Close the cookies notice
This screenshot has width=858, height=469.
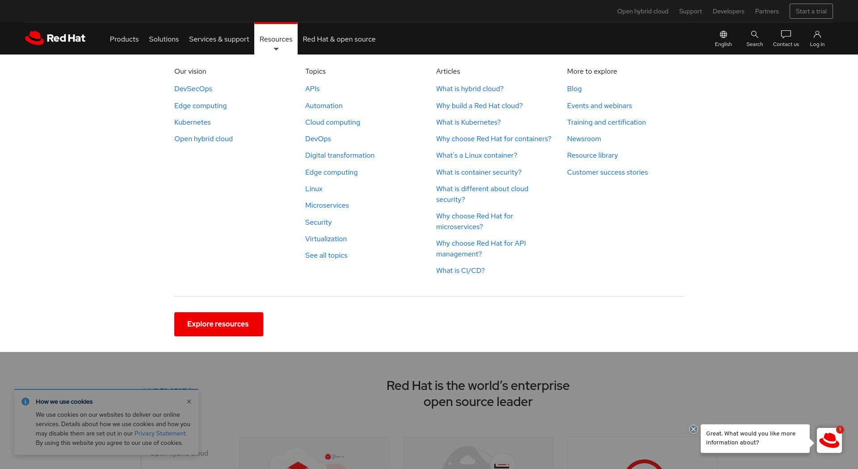coord(189,402)
